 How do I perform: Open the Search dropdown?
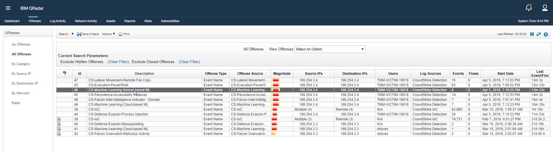(66, 34)
